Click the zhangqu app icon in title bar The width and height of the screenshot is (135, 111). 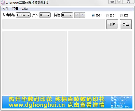pyautogui.click(x=3, y=2)
